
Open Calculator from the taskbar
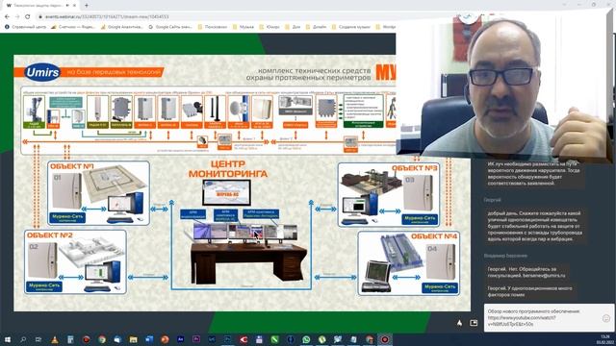[x=70, y=339]
